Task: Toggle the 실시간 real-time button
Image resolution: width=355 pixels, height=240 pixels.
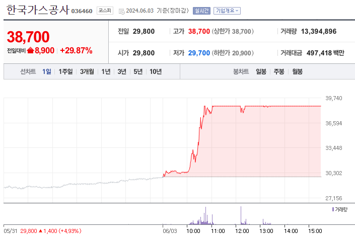Action: pyautogui.click(x=201, y=11)
